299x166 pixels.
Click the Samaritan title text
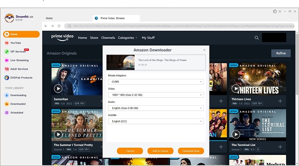[61, 99]
